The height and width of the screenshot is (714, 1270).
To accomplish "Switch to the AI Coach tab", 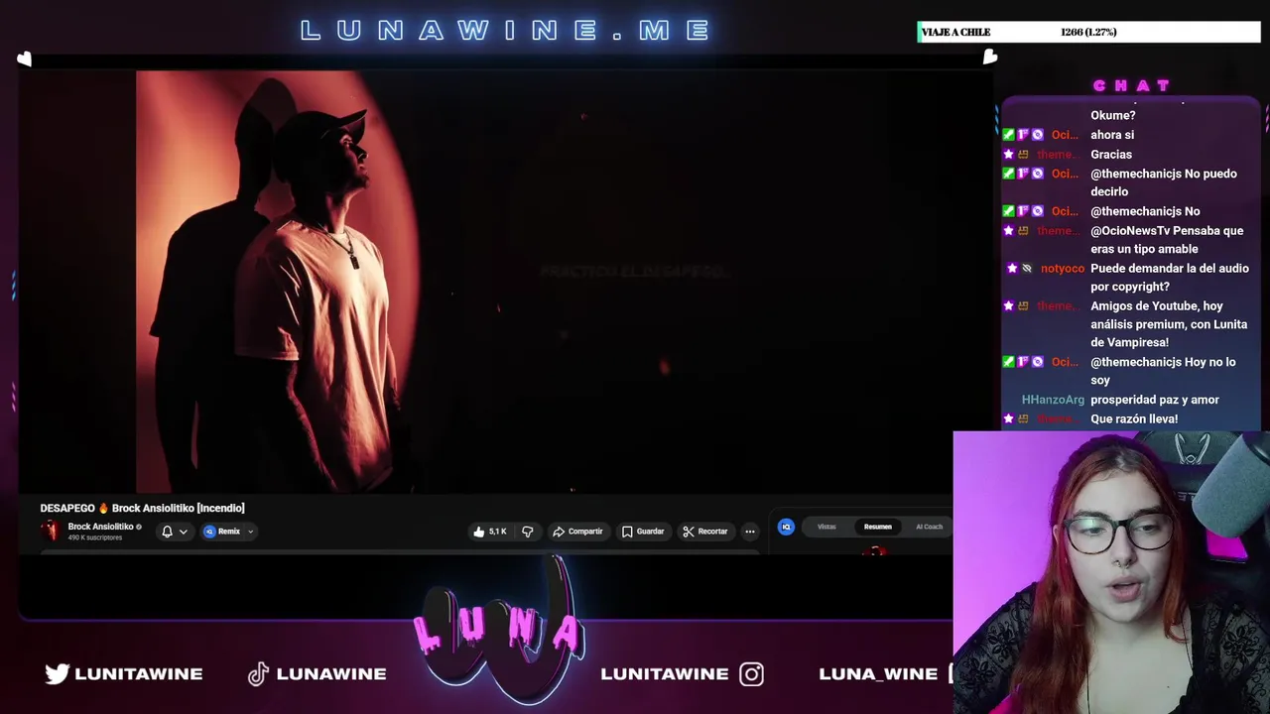I will pos(929,527).
